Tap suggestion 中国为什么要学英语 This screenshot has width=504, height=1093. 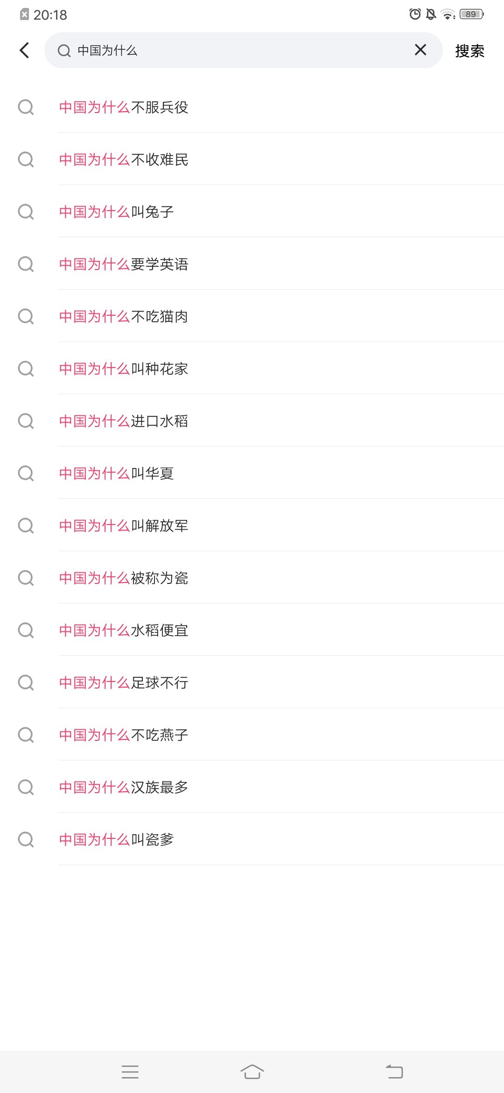coord(124,264)
